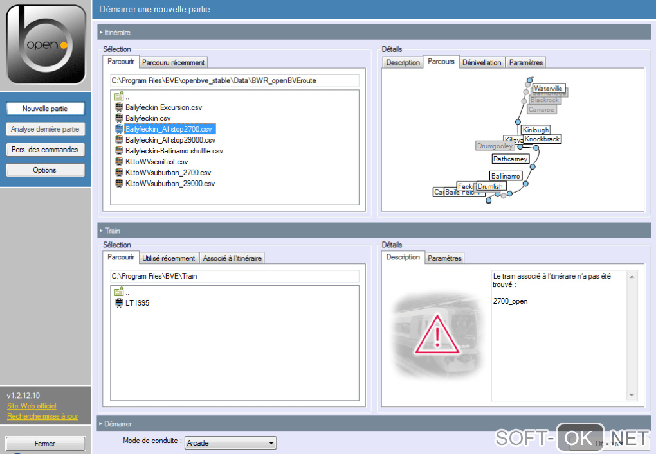Click the Waterville station label on map
This screenshot has height=454, width=656.
(x=548, y=88)
